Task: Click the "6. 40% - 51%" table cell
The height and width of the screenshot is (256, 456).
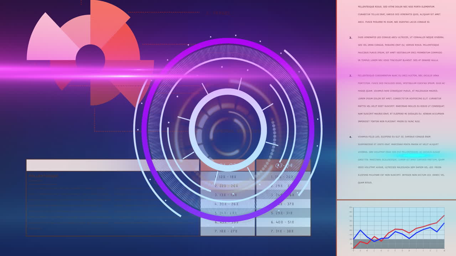Action: tap(283, 222)
